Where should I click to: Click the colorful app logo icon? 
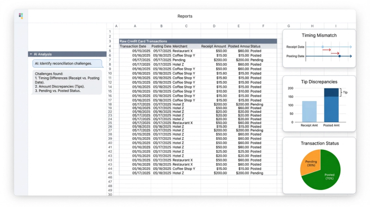coord(21,16)
